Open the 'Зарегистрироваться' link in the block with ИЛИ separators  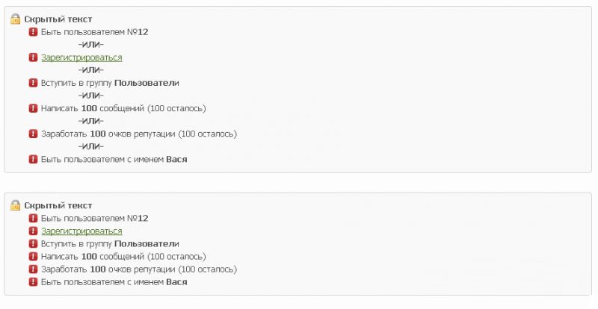coord(81,57)
